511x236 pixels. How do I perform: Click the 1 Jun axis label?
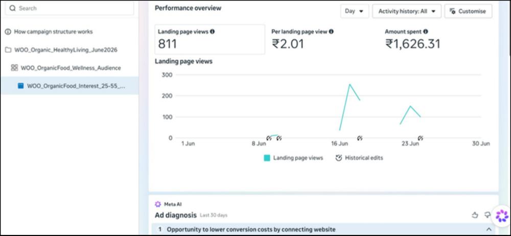coord(188,143)
